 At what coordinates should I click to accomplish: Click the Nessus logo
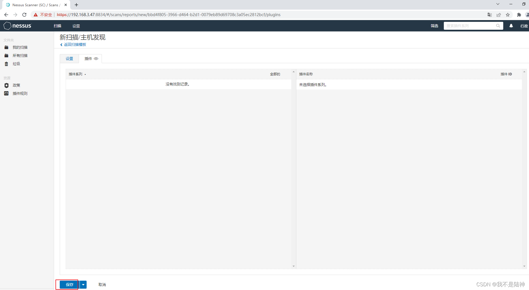click(18, 26)
